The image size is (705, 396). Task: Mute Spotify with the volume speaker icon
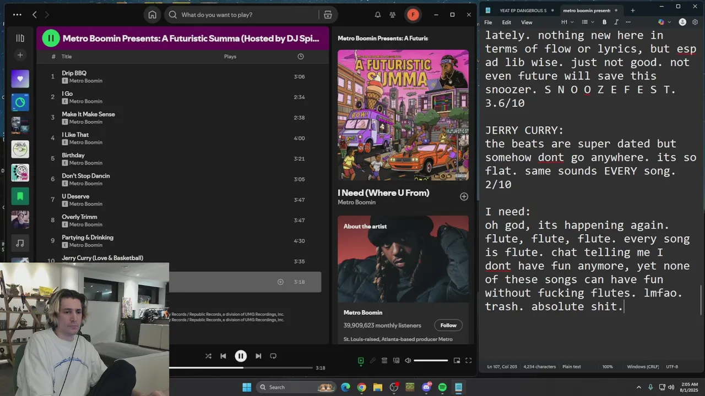tap(408, 361)
